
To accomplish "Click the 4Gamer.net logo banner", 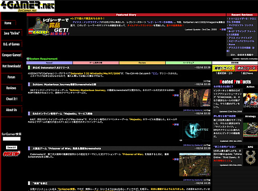I will coord(27,6).
